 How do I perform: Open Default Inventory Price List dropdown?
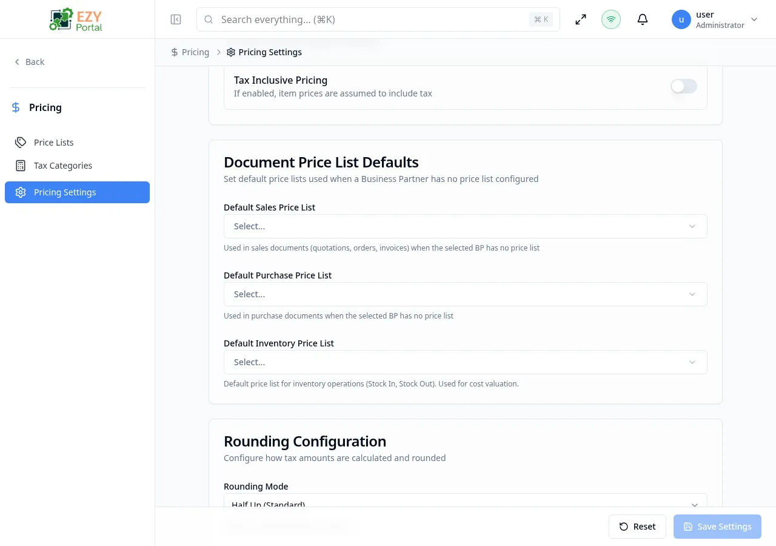click(465, 362)
